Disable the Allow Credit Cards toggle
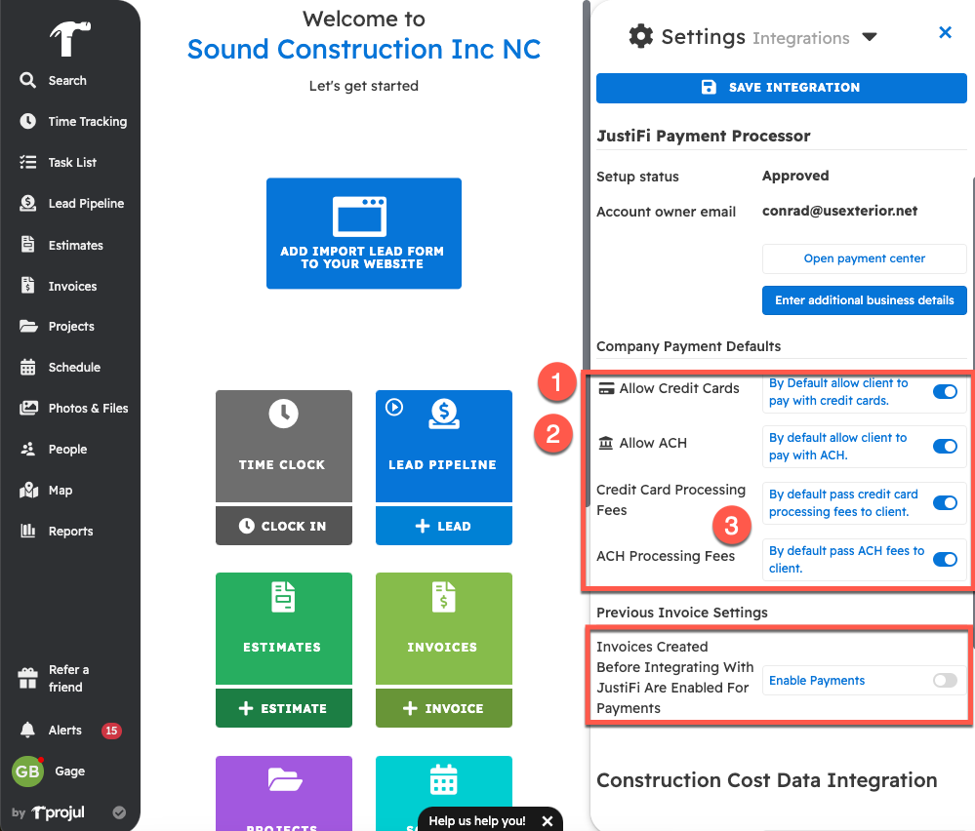This screenshot has height=831, width=975. tap(945, 392)
